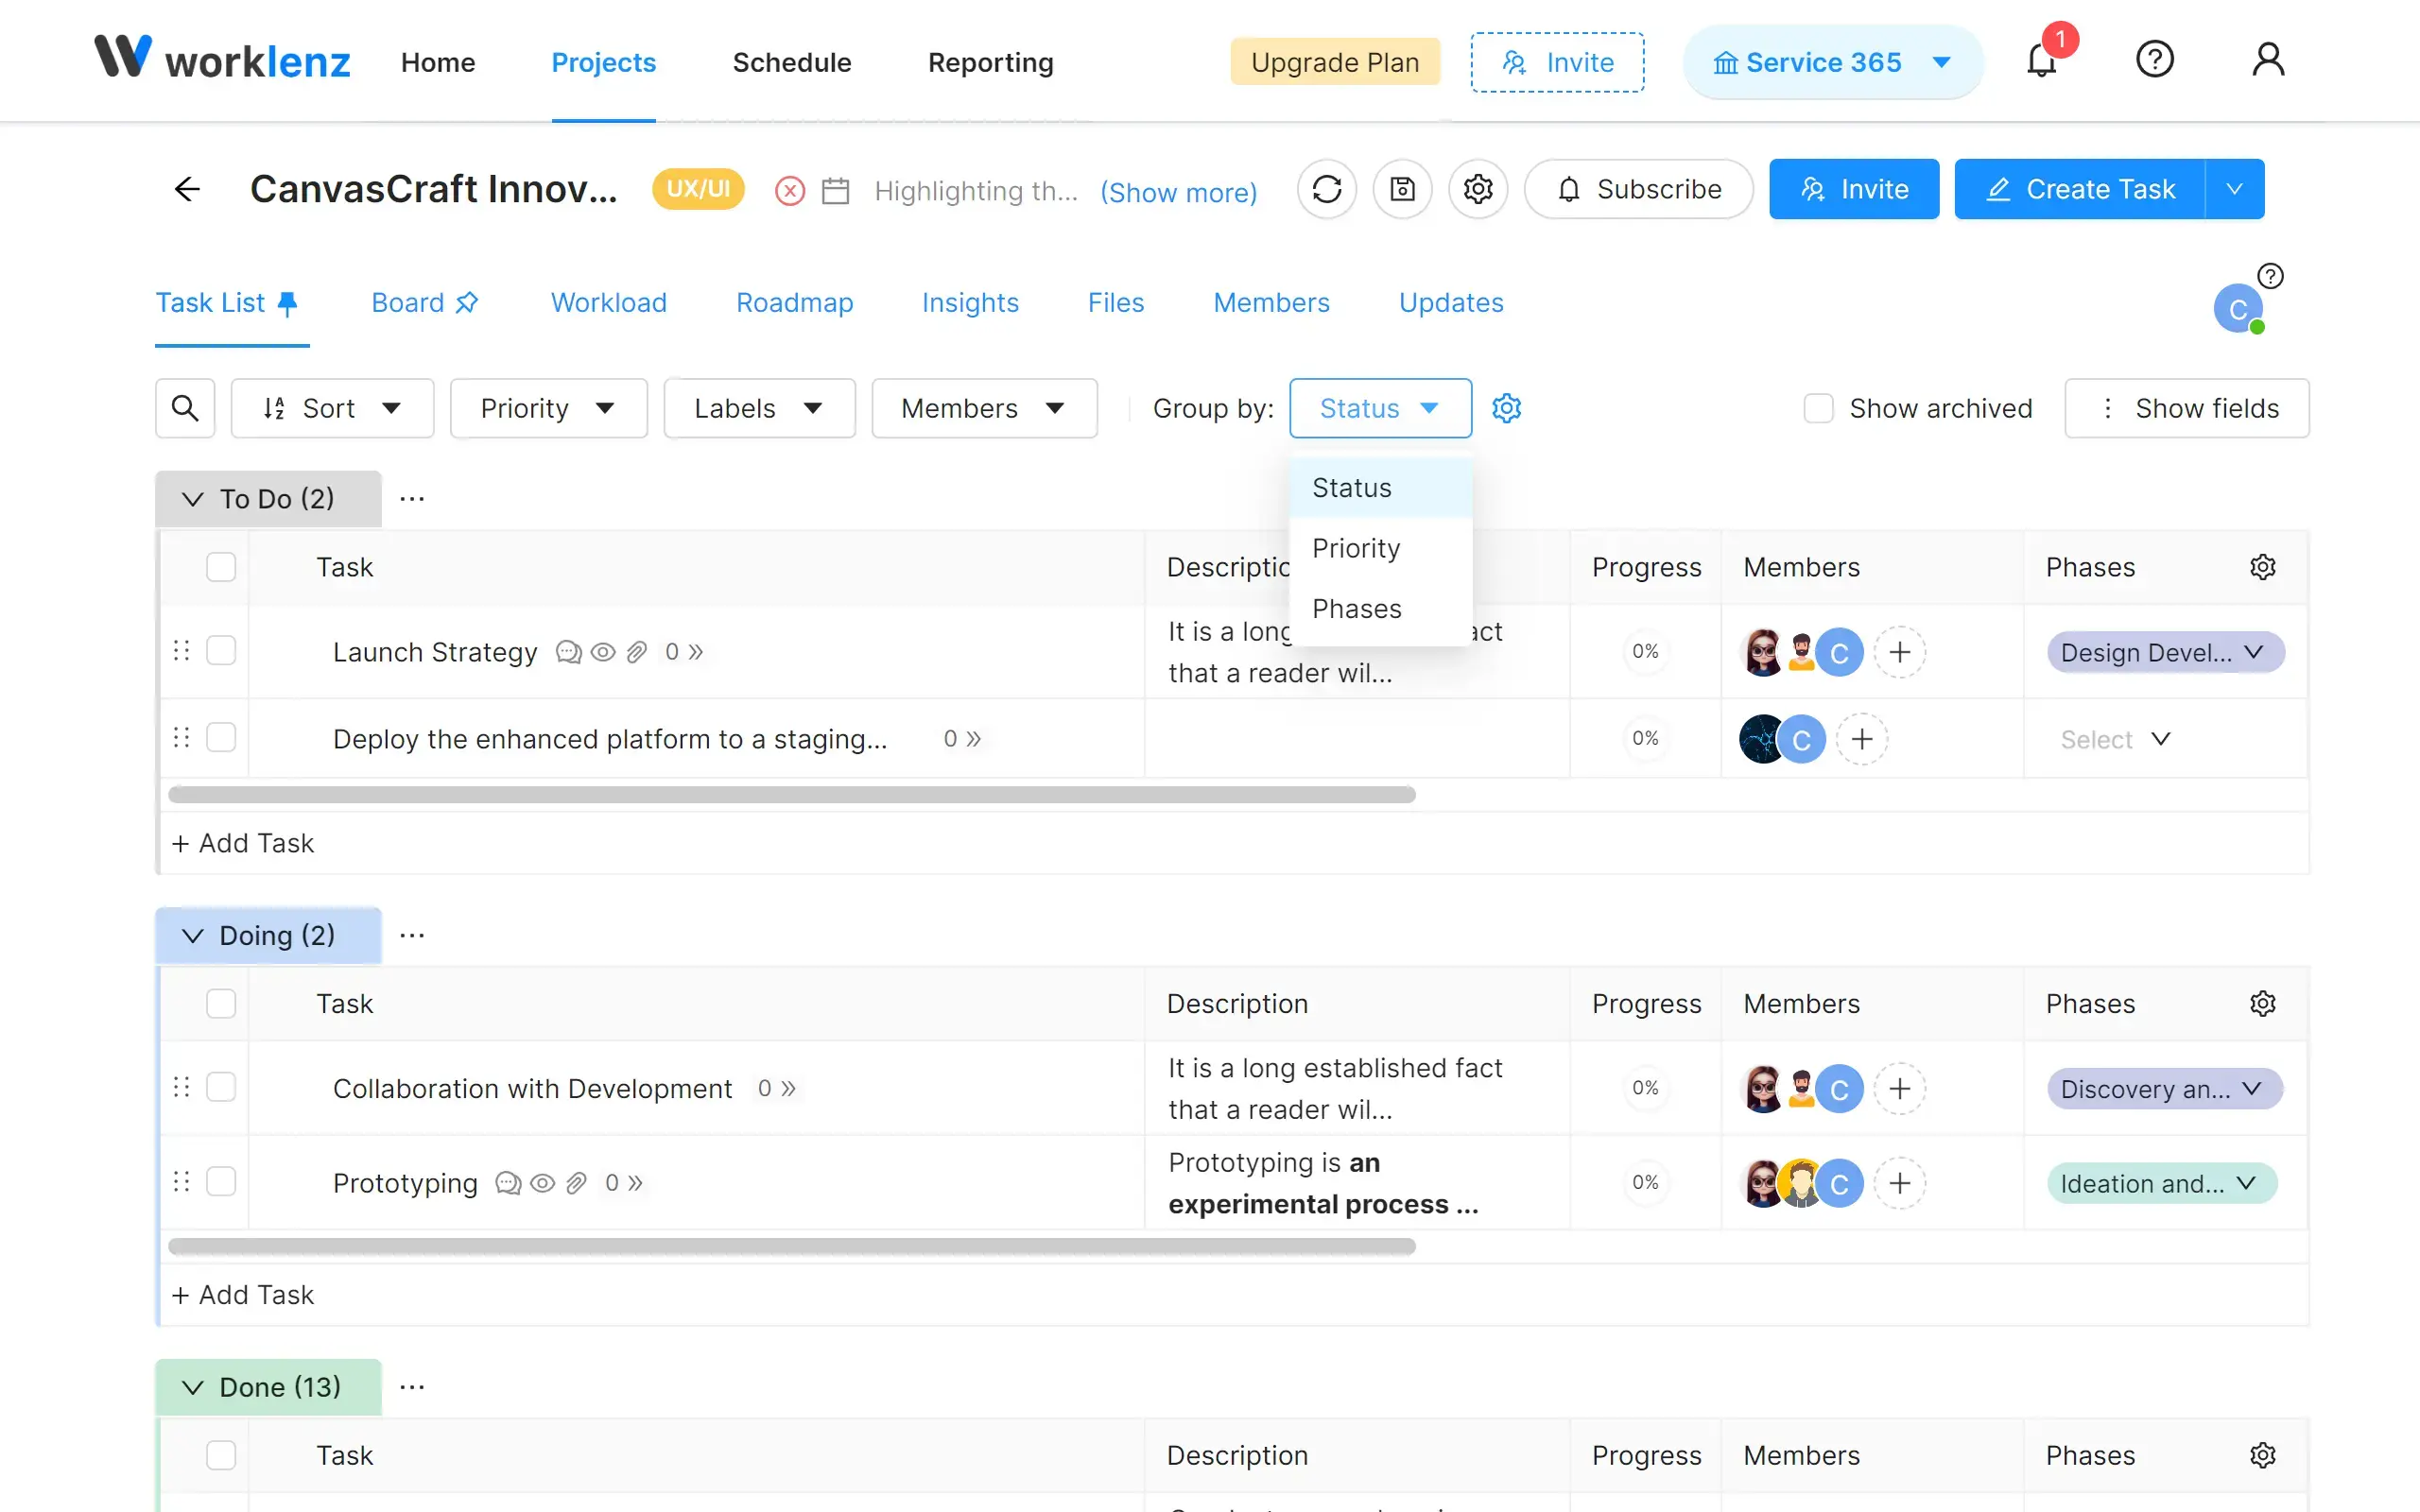Collapse the Doing group section
The image size is (2420, 1512).
tap(192, 936)
